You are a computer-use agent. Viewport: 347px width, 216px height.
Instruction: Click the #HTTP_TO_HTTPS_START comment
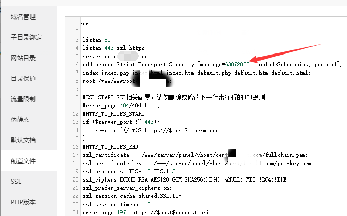tap(113, 114)
